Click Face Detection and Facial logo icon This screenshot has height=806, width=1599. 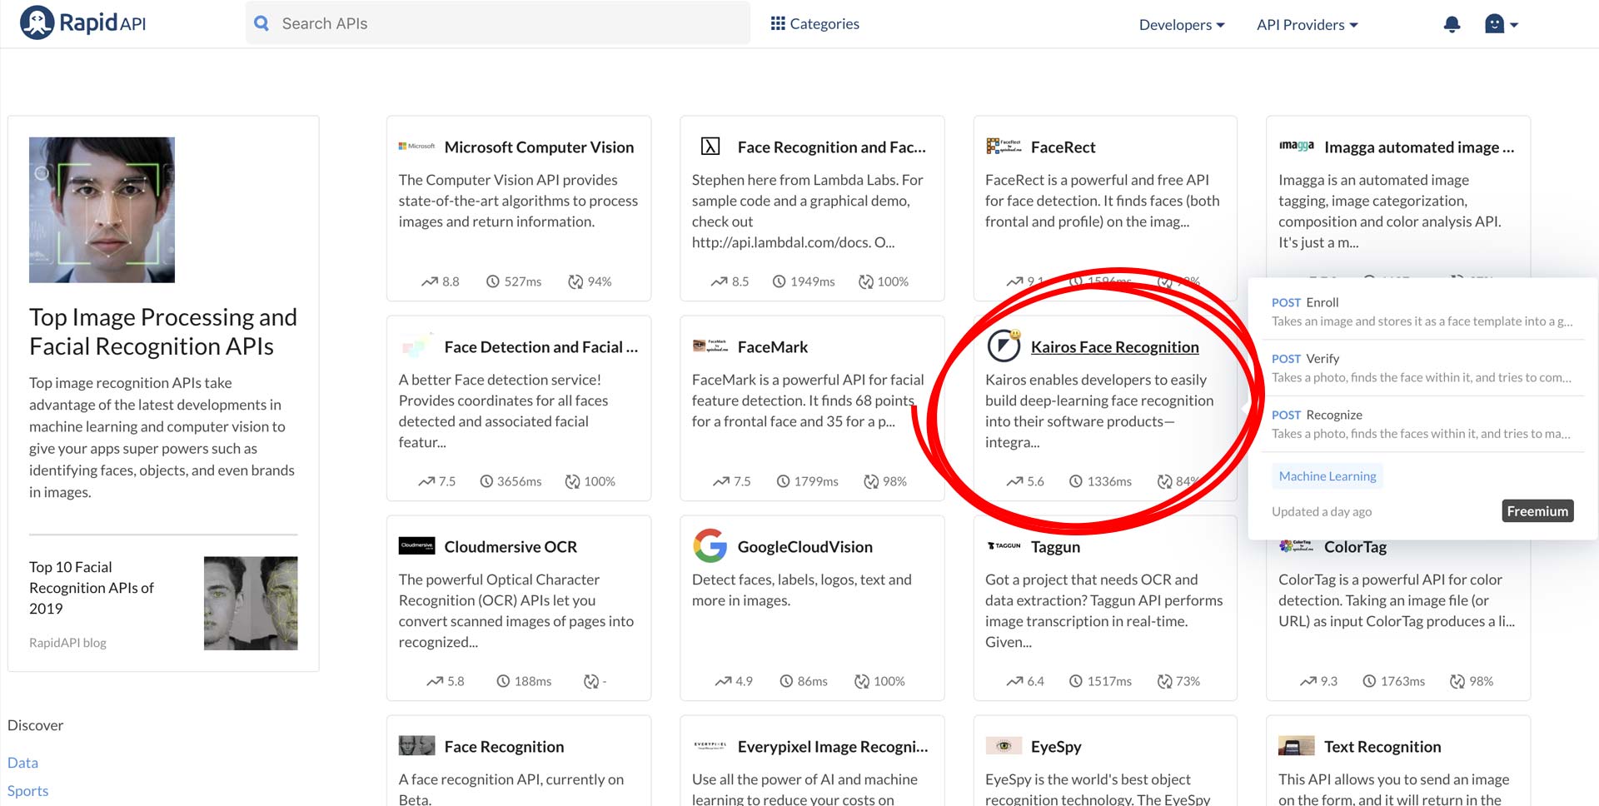pyautogui.click(x=416, y=346)
